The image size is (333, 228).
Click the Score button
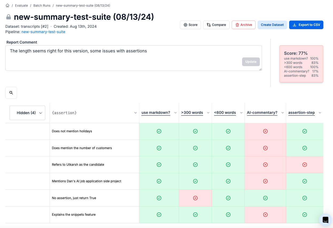point(190,25)
